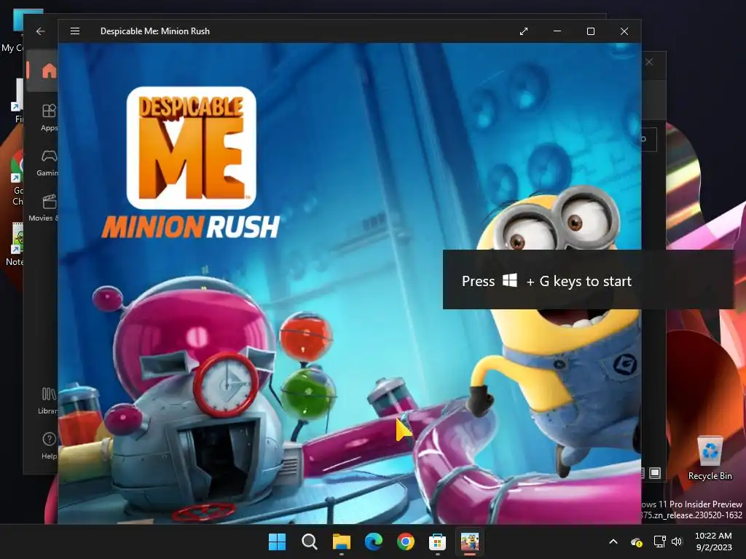Viewport: 746px width, 559px height.
Task: Select Minion Rush taskbar icon
Action: pos(470,542)
